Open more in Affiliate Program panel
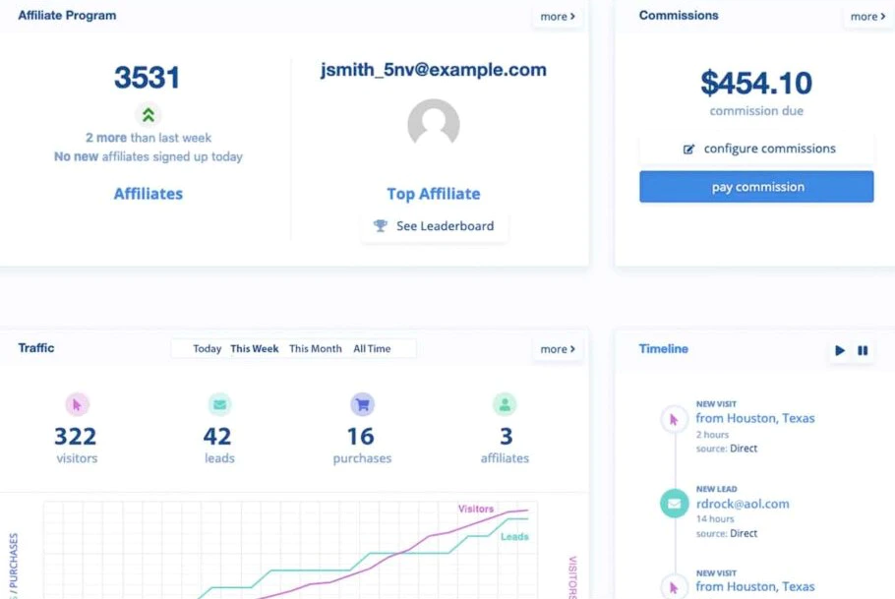This screenshot has width=895, height=599. coord(558,17)
